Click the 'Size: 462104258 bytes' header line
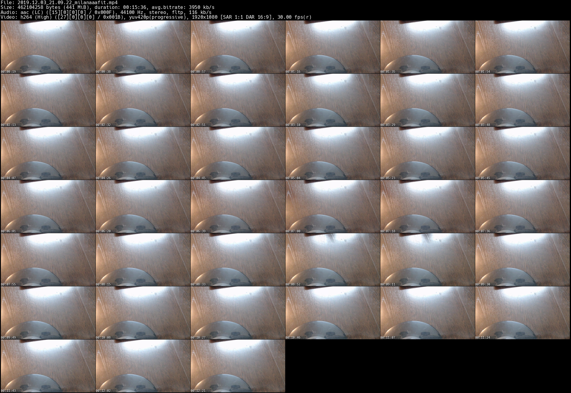 click(x=108, y=7)
